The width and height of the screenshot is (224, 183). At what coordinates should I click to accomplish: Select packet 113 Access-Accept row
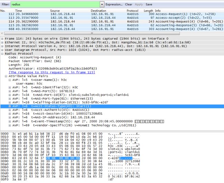112,18
